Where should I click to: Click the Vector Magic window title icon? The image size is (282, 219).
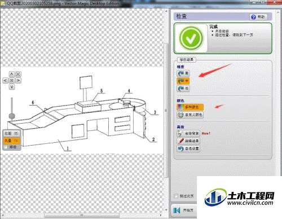point(3,3)
